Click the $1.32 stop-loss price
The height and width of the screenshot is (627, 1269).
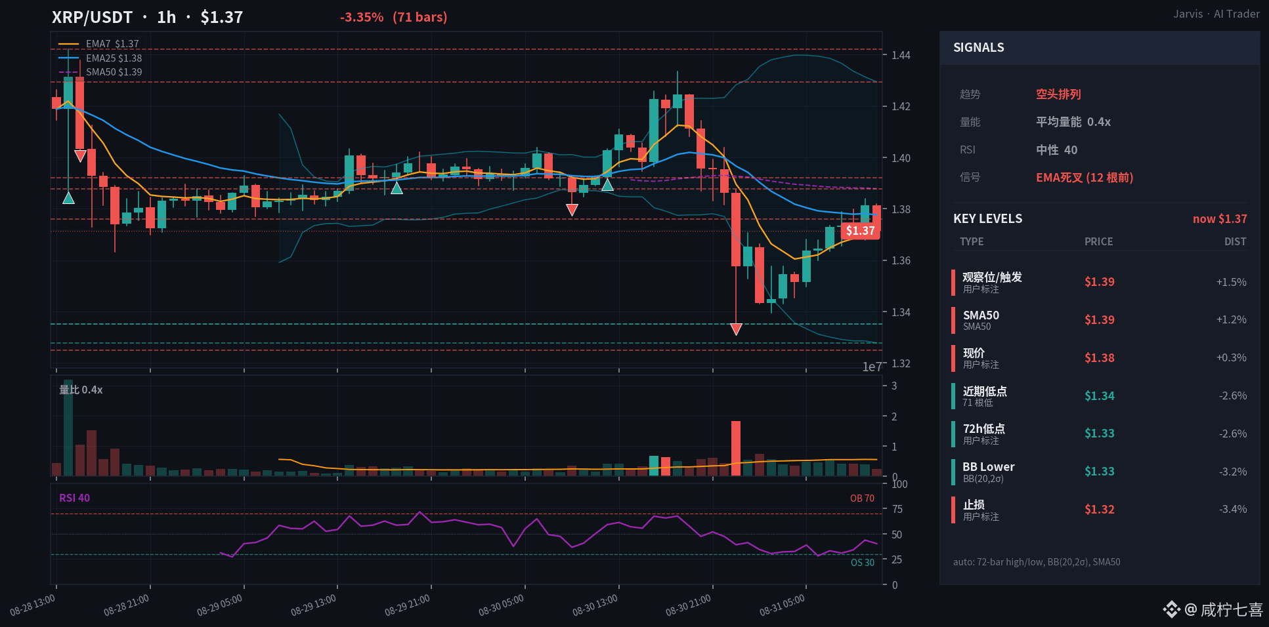tap(1100, 510)
